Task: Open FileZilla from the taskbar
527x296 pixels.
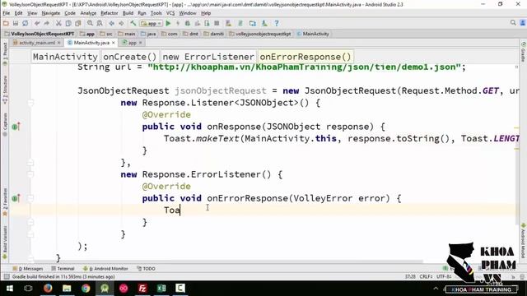Action: pyautogui.click(x=142, y=289)
